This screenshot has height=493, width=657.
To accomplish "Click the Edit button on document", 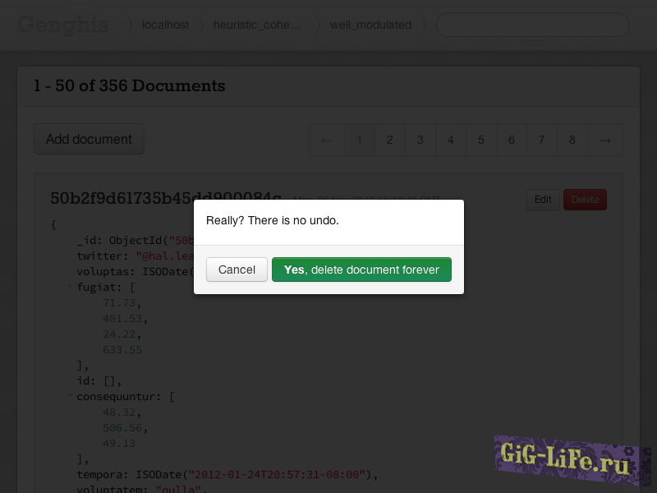I will click(543, 199).
